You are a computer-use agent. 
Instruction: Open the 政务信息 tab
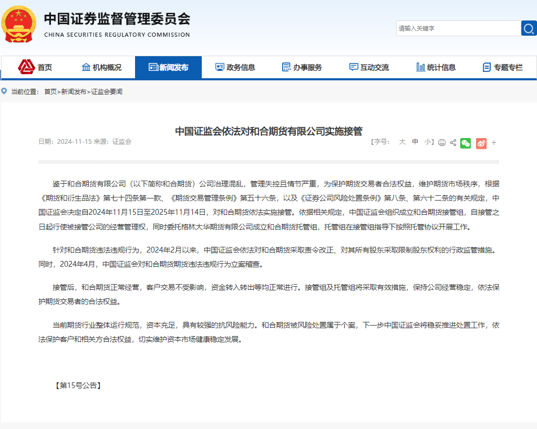(235, 67)
